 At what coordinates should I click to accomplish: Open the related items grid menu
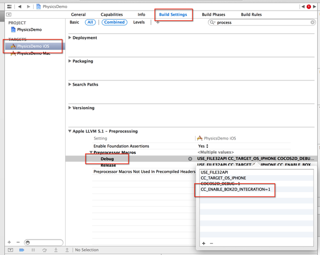tap(10, 6)
